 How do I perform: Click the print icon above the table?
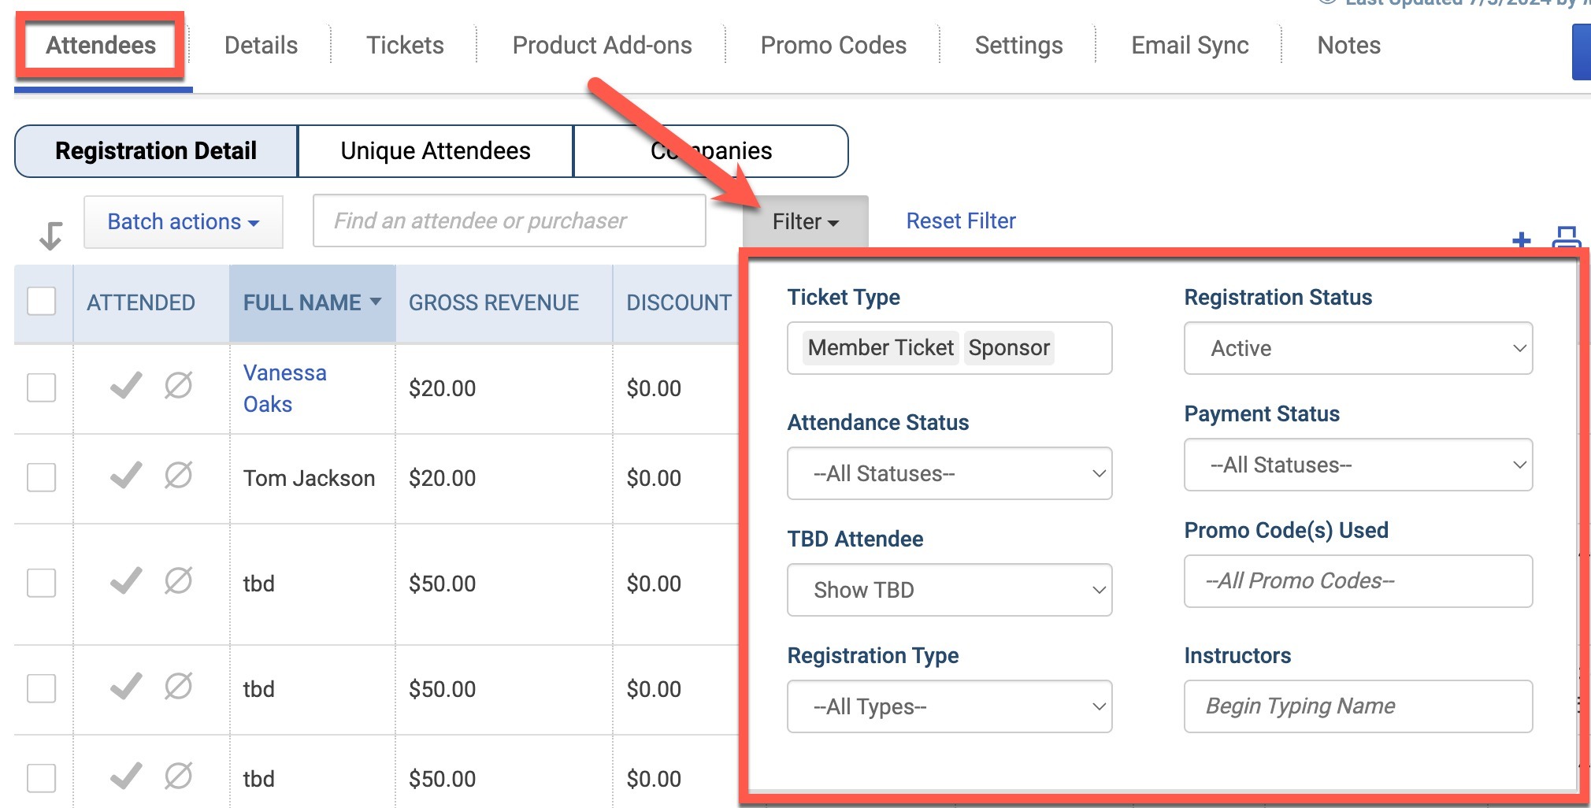1567,238
